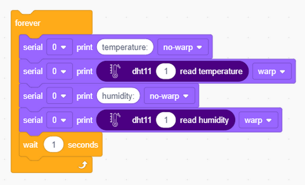Edit dht11 pin number in read humidity block
The width and height of the screenshot is (305, 185).
(166, 120)
